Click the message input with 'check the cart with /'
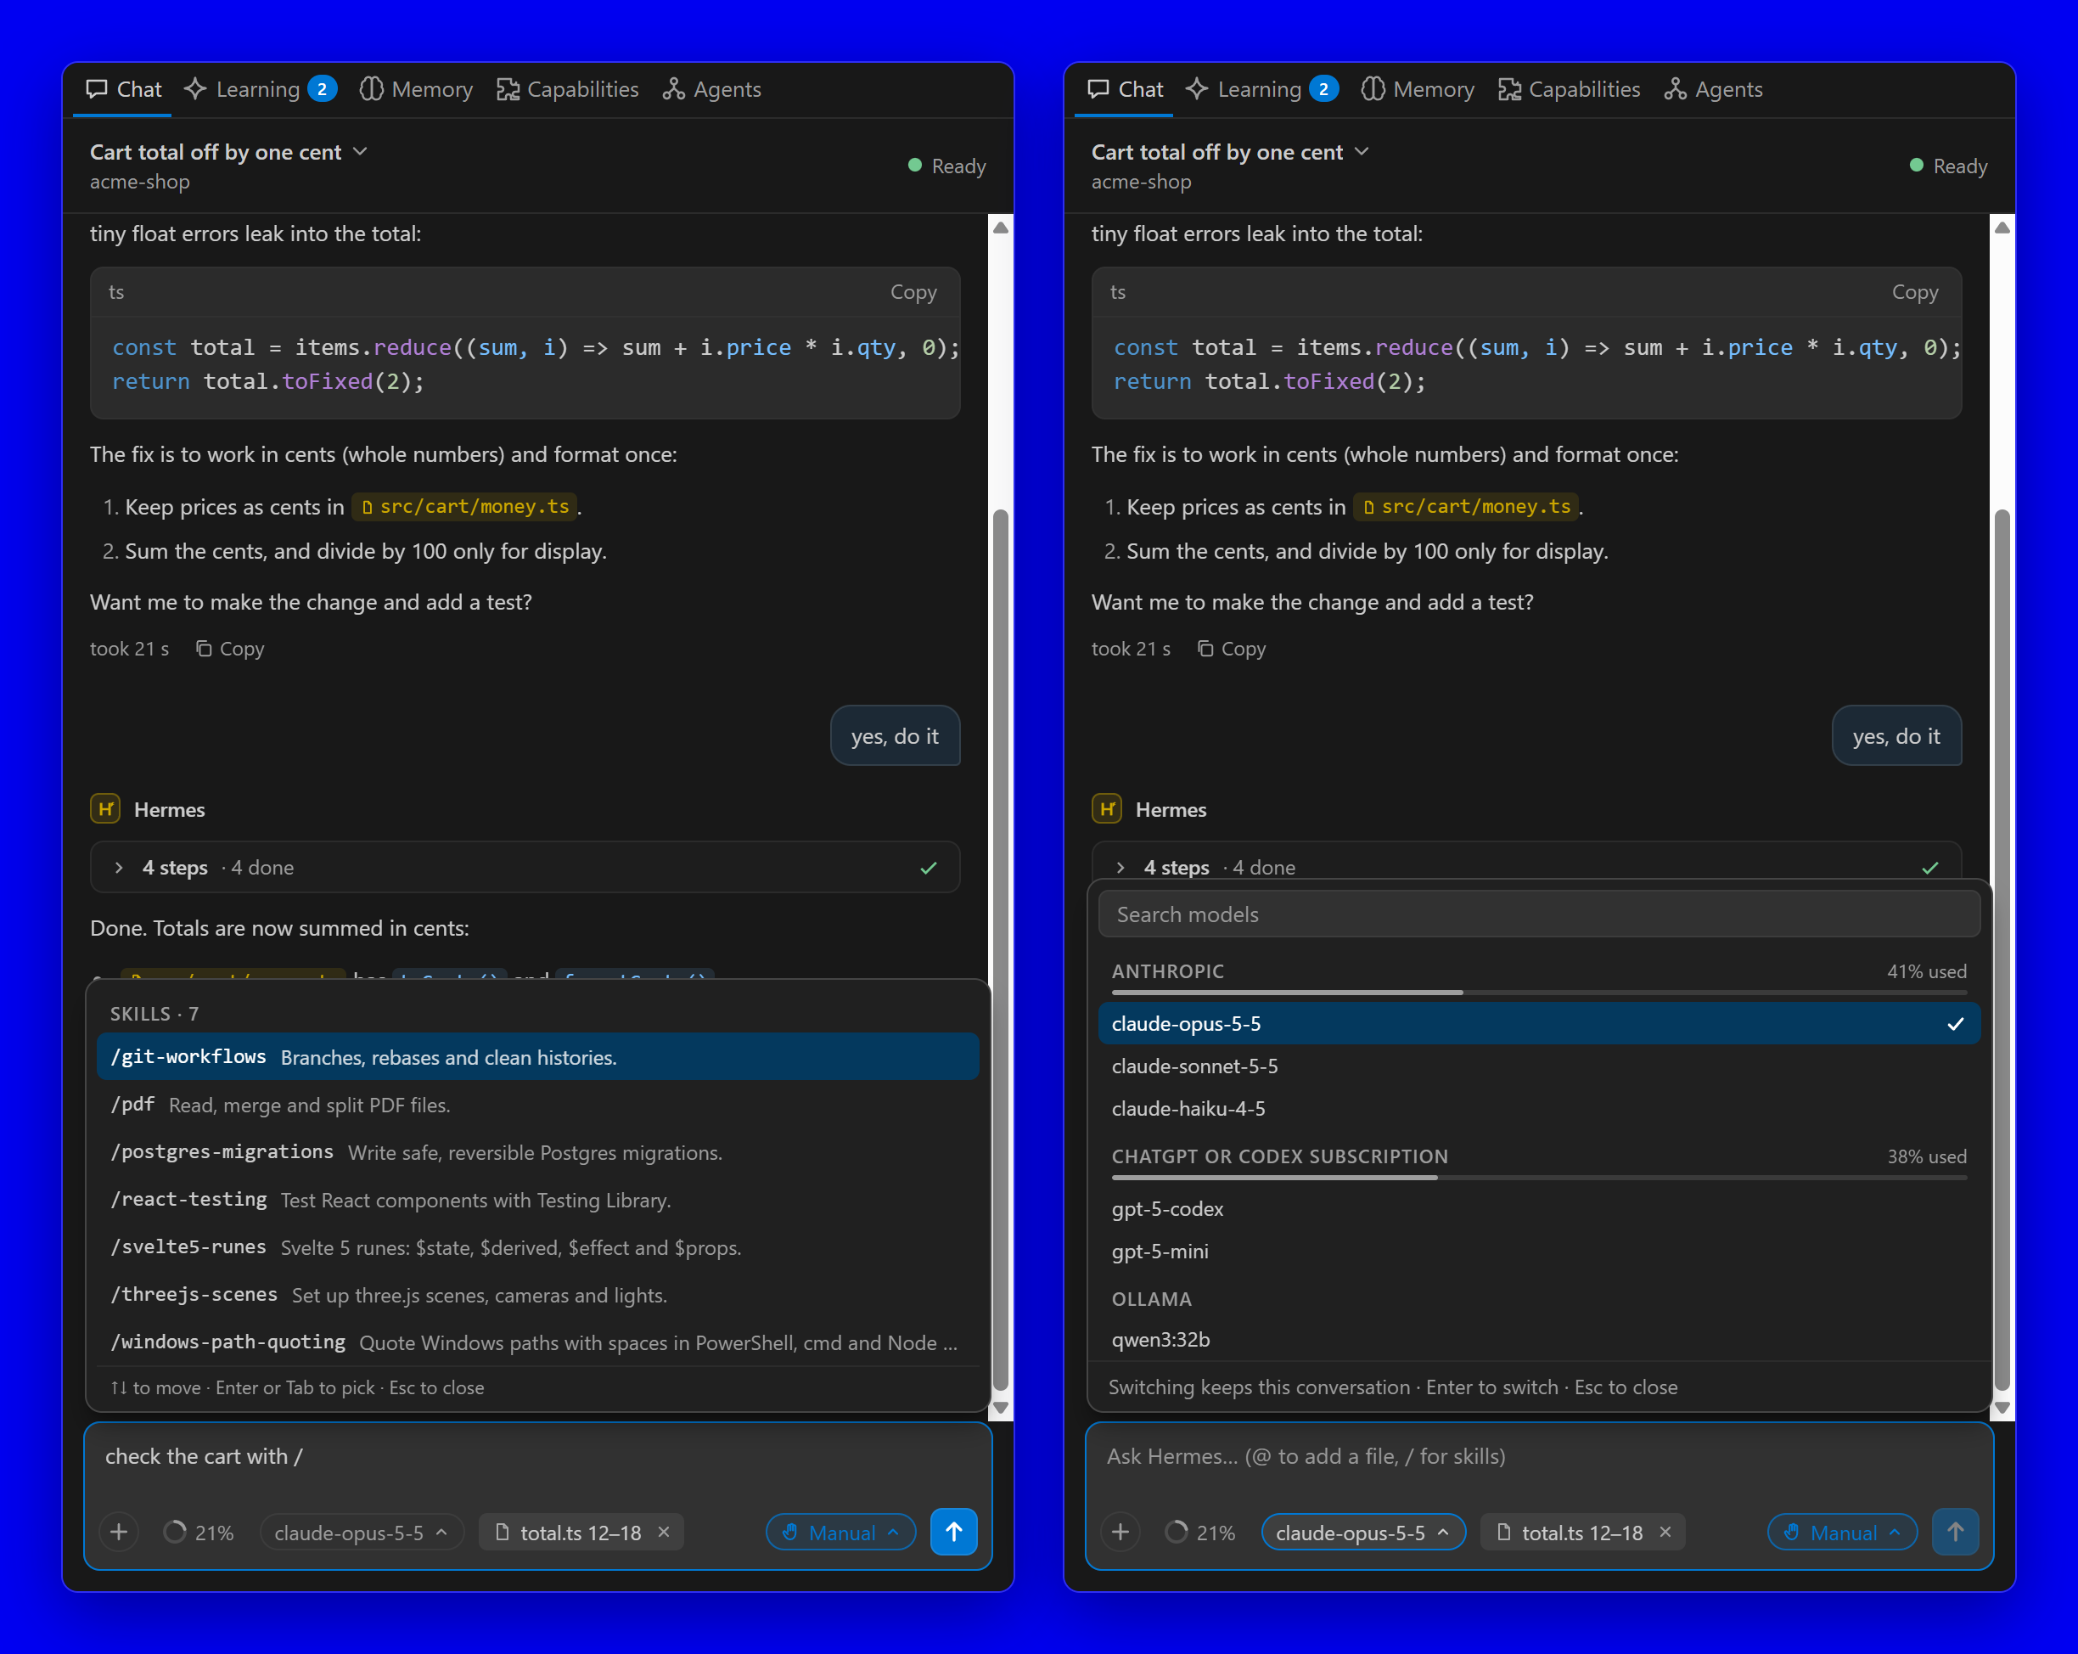The image size is (2078, 1654). click(538, 1456)
